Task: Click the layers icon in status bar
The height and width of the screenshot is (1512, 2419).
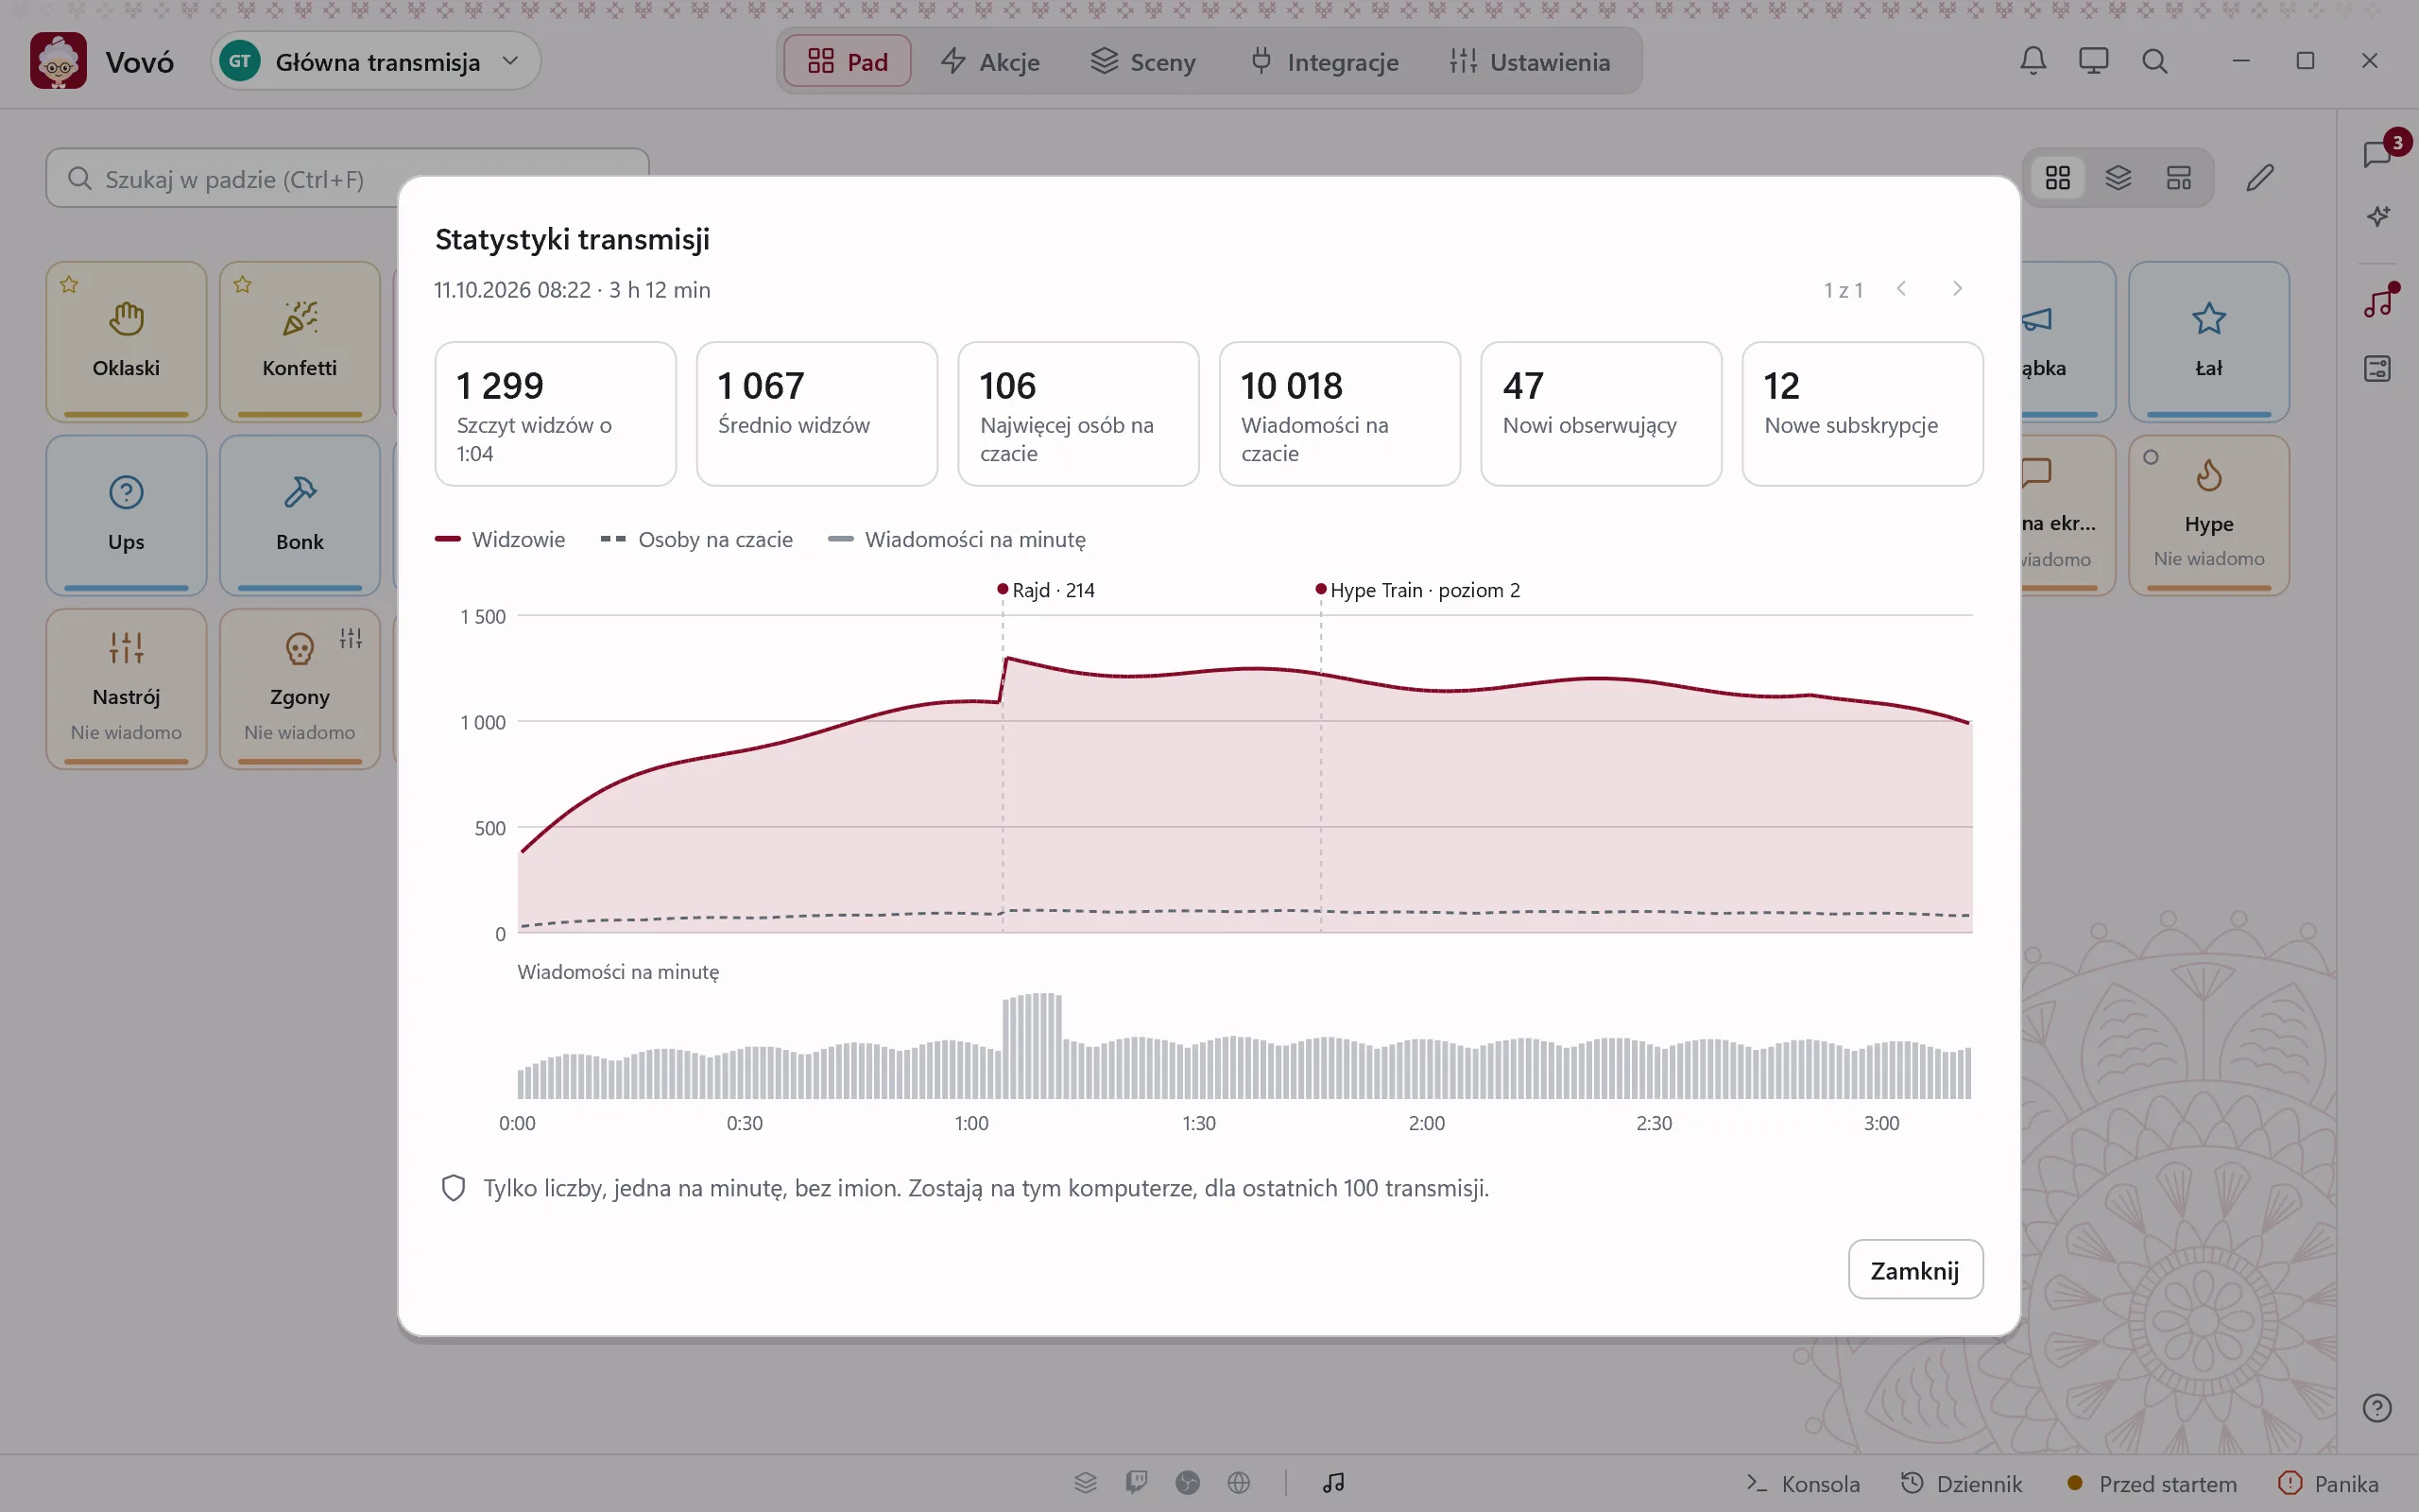Action: (1086, 1482)
